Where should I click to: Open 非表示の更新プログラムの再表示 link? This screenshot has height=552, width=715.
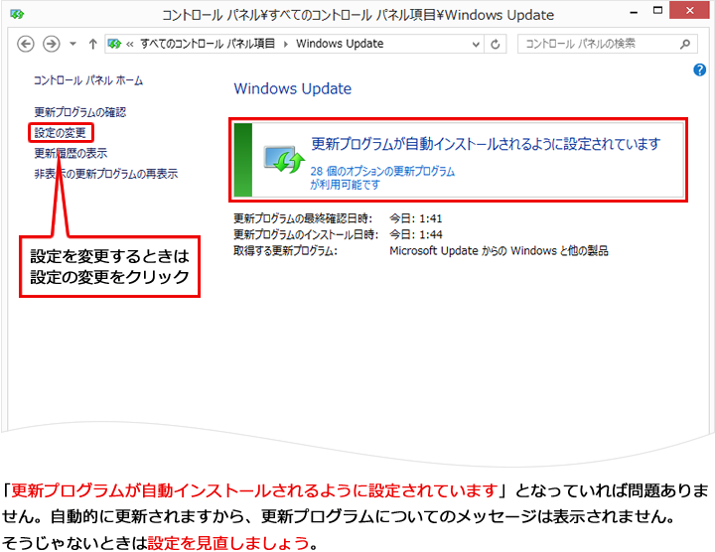[x=106, y=174]
